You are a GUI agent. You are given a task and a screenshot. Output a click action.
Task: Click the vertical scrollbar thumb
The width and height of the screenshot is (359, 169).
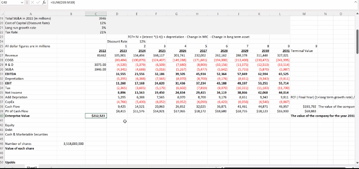click(x=357, y=42)
